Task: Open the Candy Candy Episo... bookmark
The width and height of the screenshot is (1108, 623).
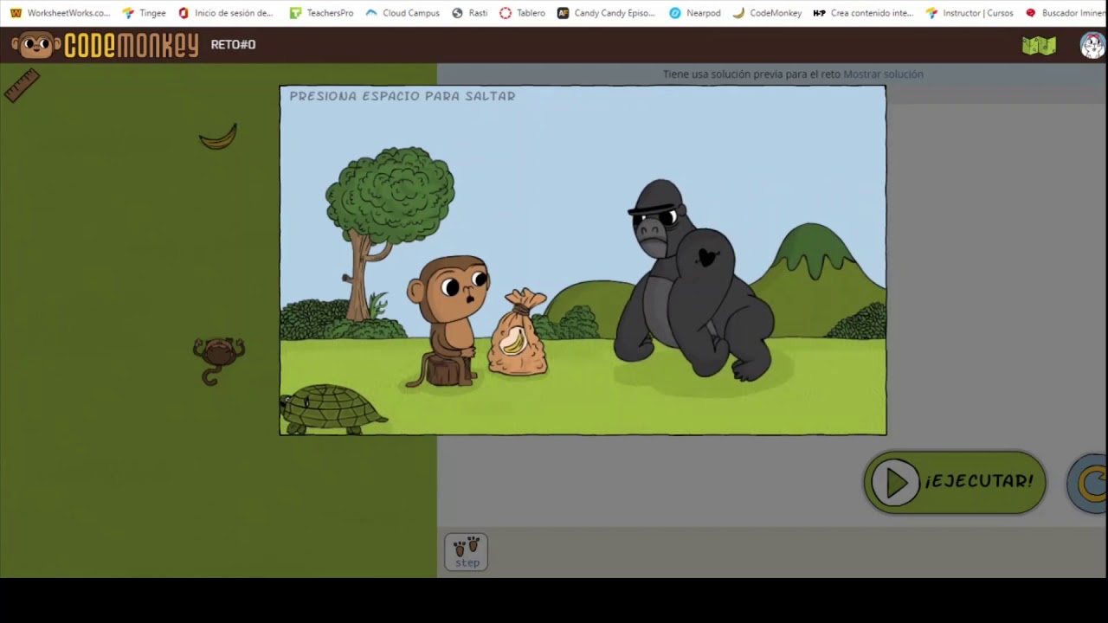Action: coord(606,13)
